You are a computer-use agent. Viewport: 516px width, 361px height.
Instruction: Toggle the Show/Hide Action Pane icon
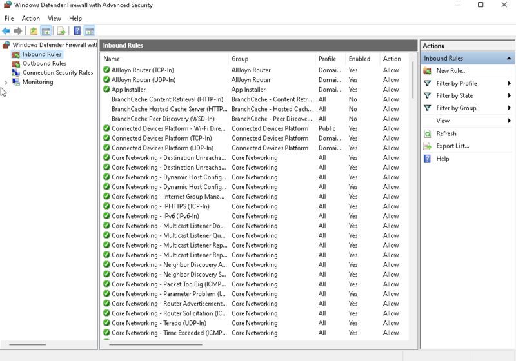[x=90, y=31]
